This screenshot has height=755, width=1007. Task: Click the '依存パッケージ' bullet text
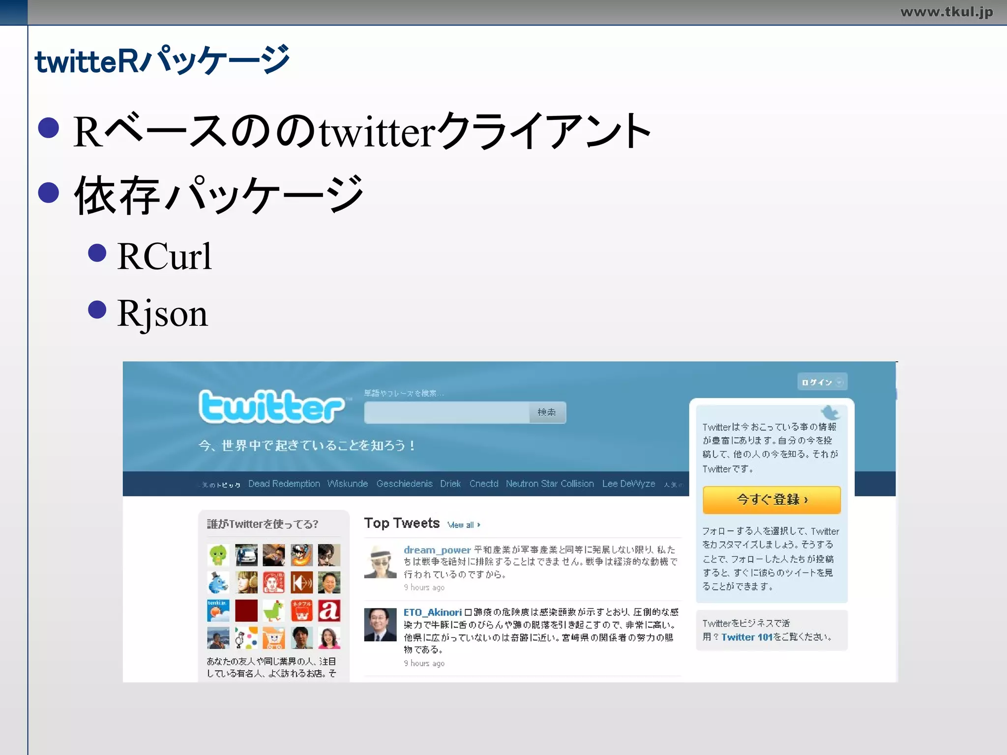coord(219,195)
